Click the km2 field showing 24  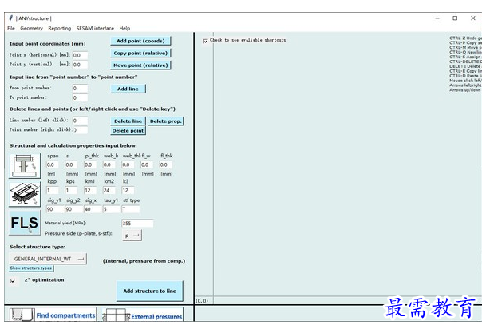pyautogui.click(x=109, y=191)
